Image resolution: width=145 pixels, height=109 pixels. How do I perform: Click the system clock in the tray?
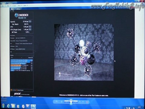[140, 107]
